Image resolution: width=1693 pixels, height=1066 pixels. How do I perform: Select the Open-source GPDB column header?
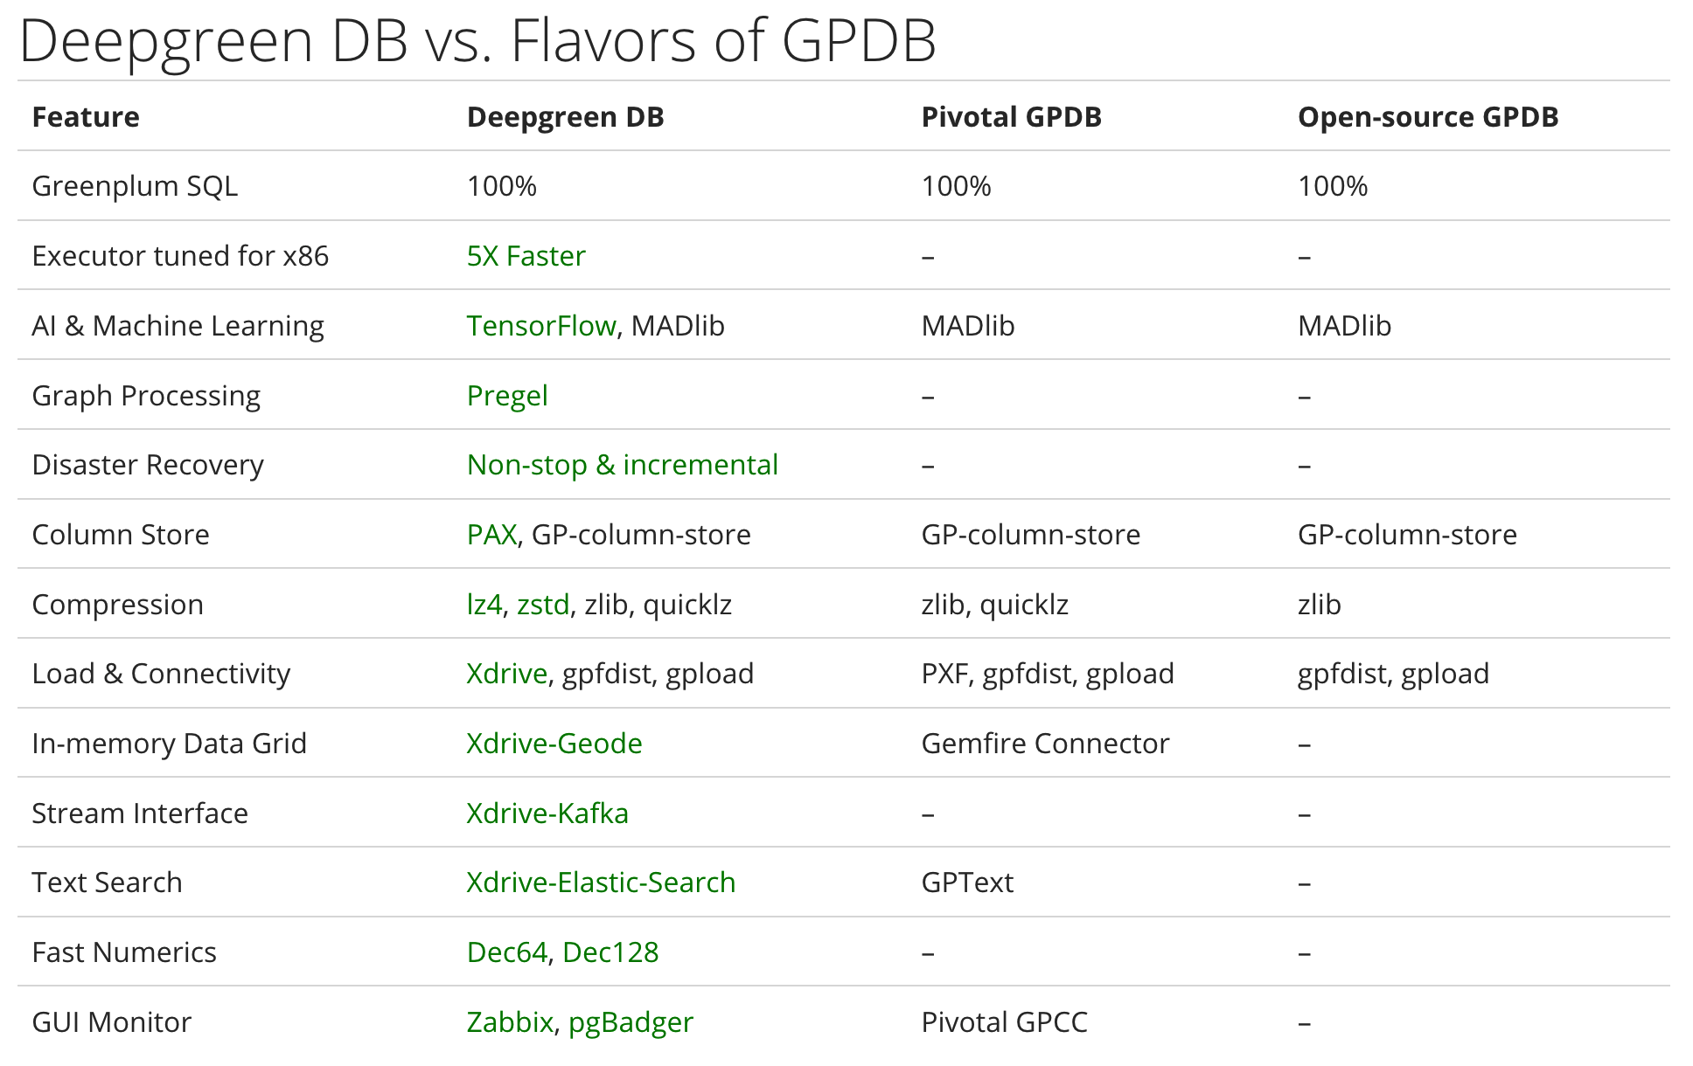pyautogui.click(x=1427, y=117)
